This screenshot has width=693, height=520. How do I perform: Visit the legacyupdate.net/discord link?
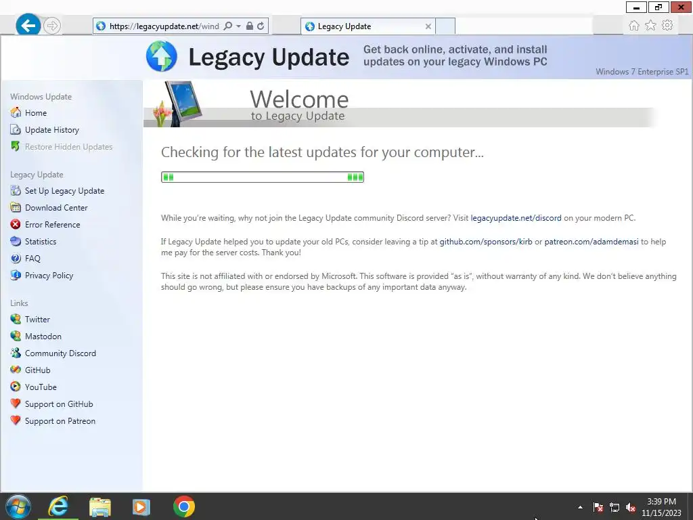pyautogui.click(x=516, y=218)
